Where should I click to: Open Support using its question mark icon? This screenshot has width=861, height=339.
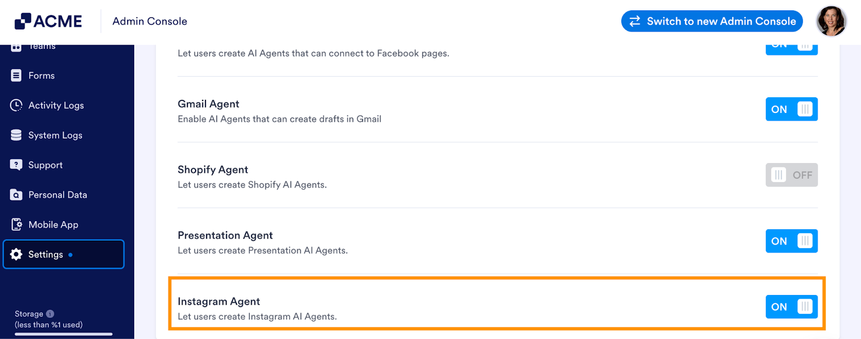pos(16,165)
